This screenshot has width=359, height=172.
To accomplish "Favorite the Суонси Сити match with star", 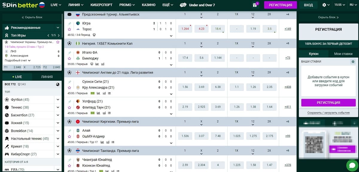I will point(69,88).
